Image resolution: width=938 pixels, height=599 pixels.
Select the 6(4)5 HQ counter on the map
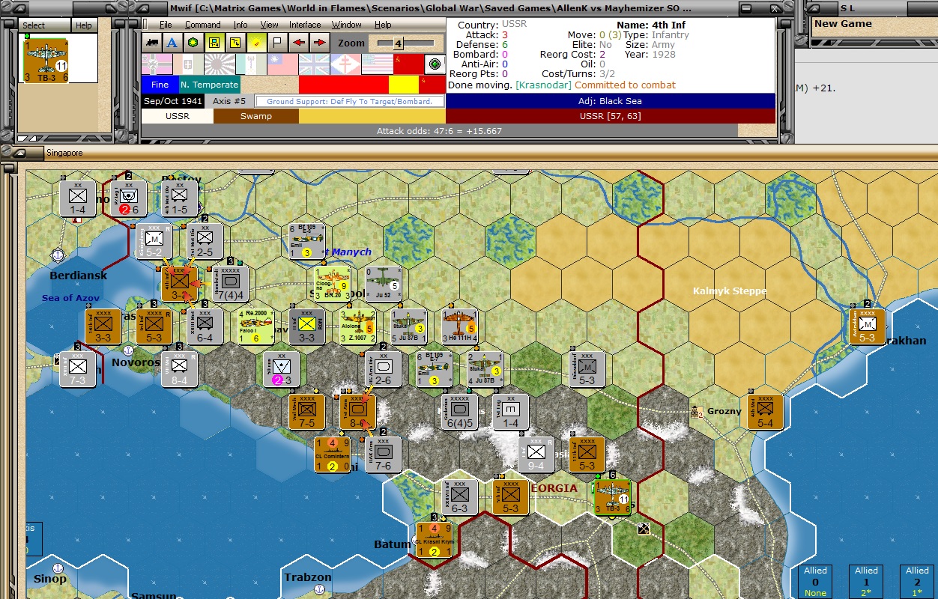460,412
